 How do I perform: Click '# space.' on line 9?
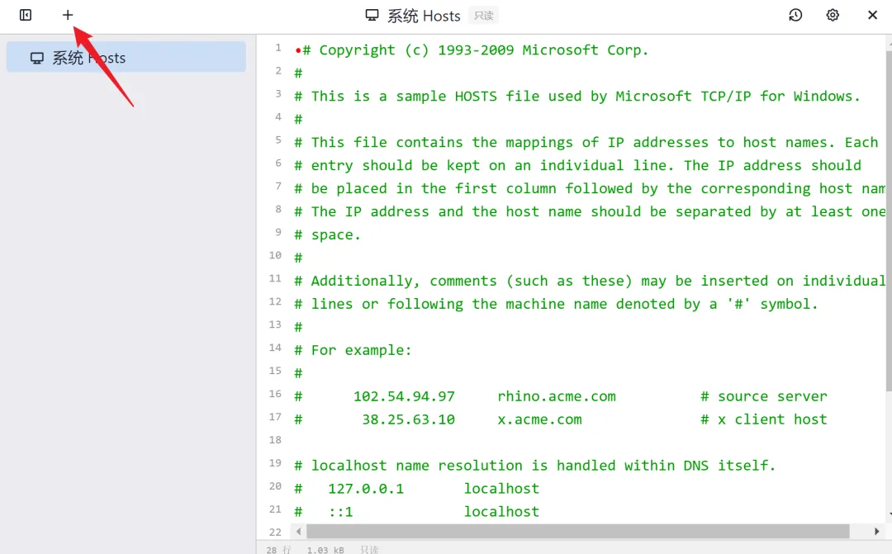pos(327,235)
